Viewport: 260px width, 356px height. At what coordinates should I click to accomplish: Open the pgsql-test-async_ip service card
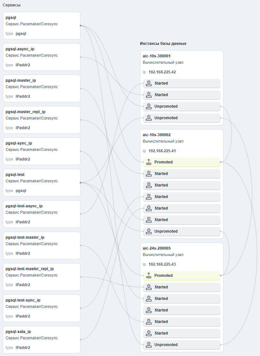click(x=42, y=214)
